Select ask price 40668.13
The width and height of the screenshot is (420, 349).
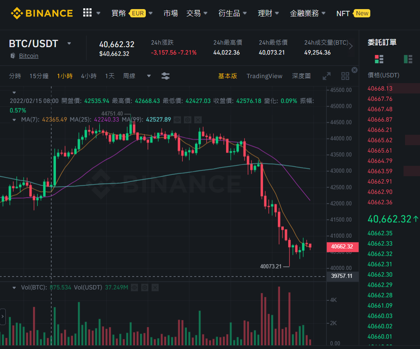(380, 88)
